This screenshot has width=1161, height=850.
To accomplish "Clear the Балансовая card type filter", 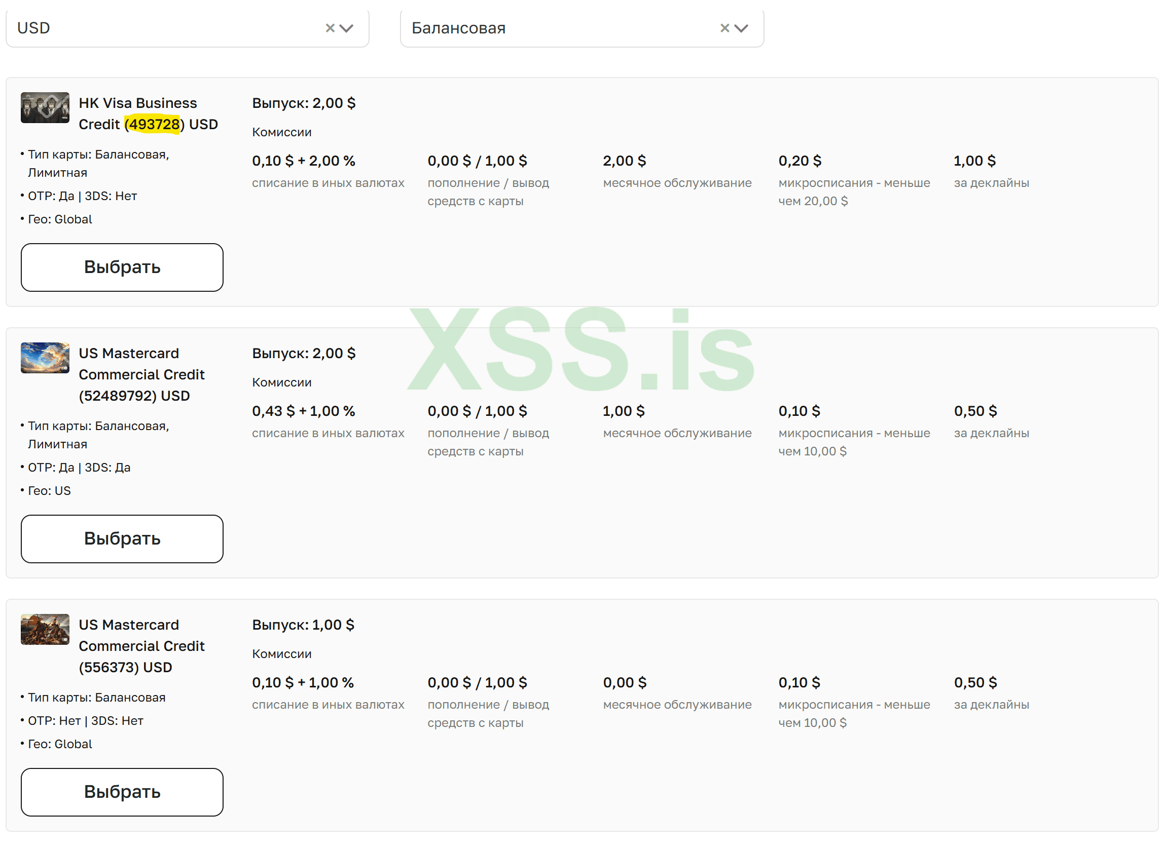I will (x=724, y=28).
